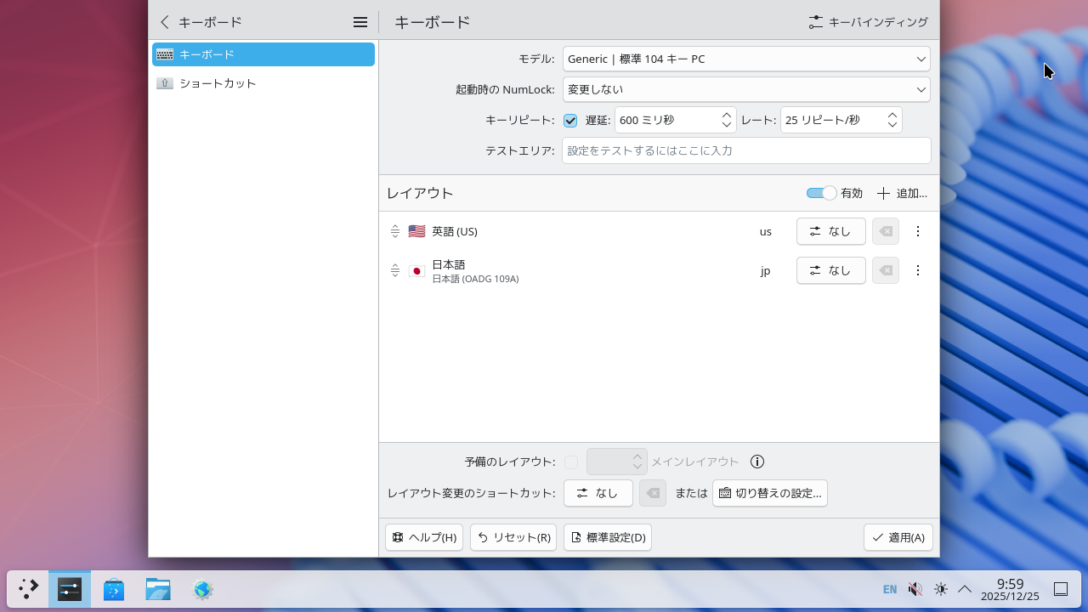Open the モデル dropdown showing Generic 標準 104 キー PC
The height and width of the screenshot is (612, 1088).
click(745, 59)
